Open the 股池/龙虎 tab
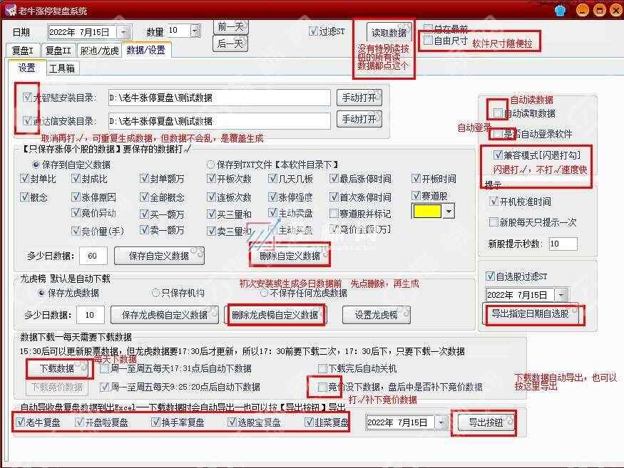This screenshot has width=624, height=468. click(99, 51)
